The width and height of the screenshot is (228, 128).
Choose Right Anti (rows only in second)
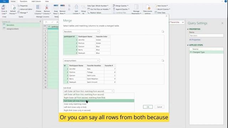click(99, 110)
